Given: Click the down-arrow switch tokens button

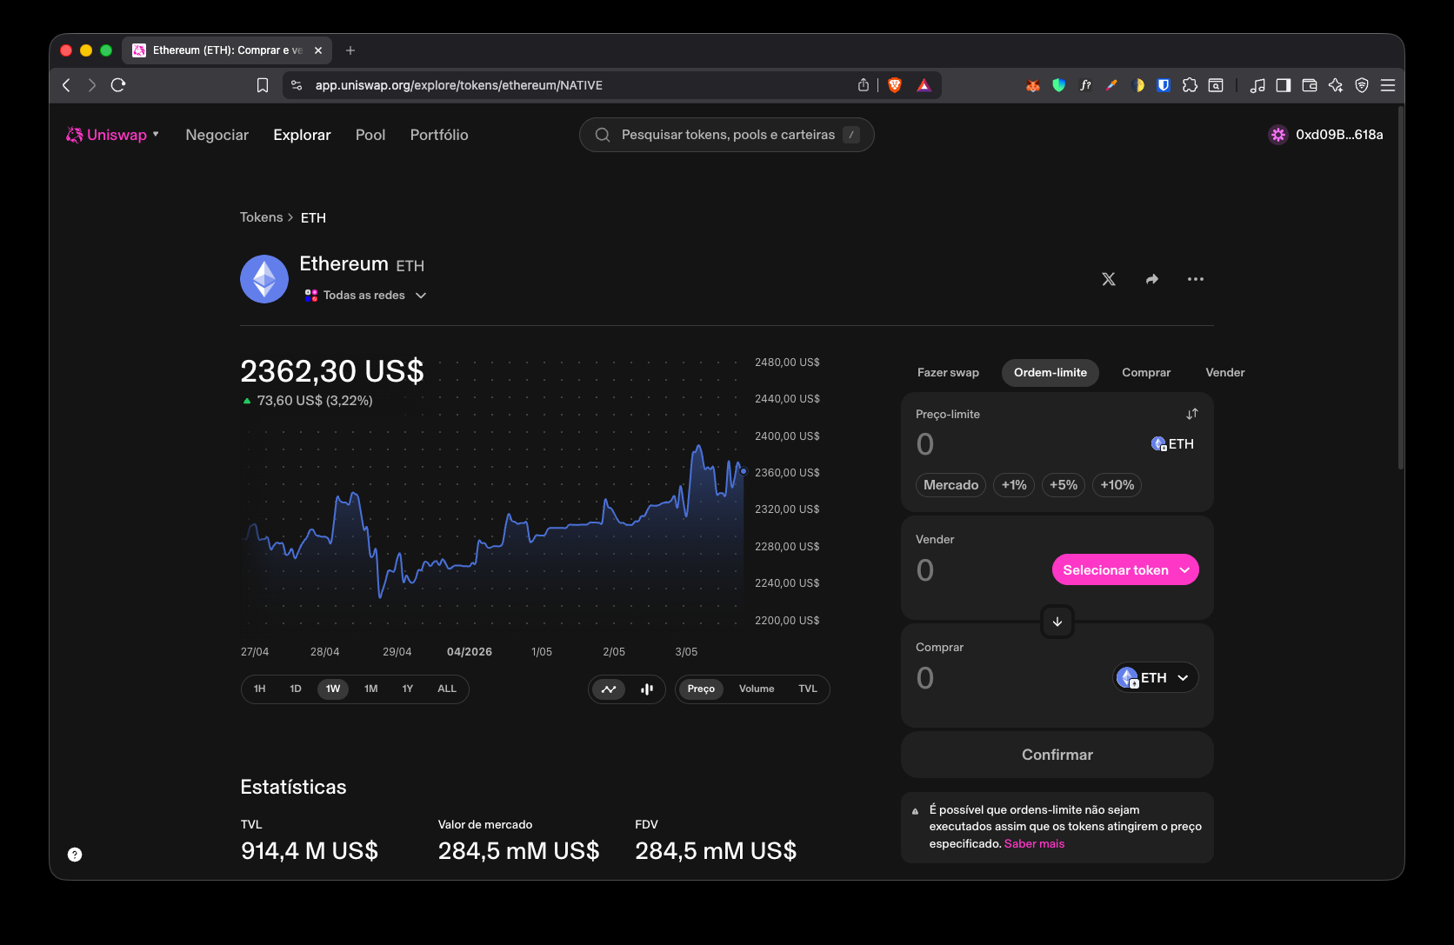Looking at the screenshot, I should point(1057,622).
